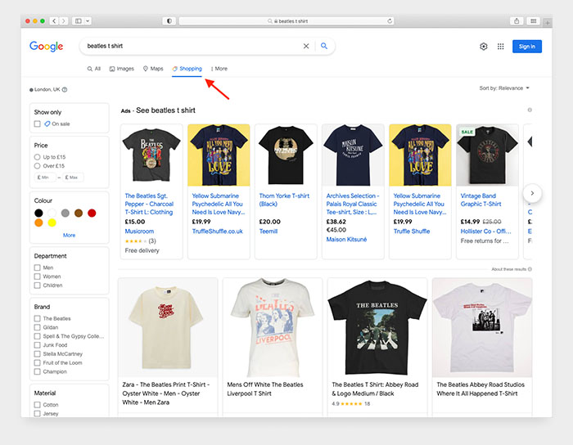Click the maximum price input field

pos(72,178)
